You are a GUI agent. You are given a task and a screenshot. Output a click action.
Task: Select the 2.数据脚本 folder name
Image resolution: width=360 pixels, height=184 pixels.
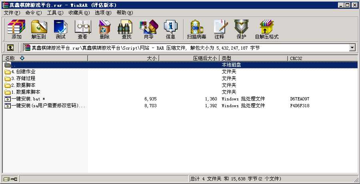click(24, 86)
